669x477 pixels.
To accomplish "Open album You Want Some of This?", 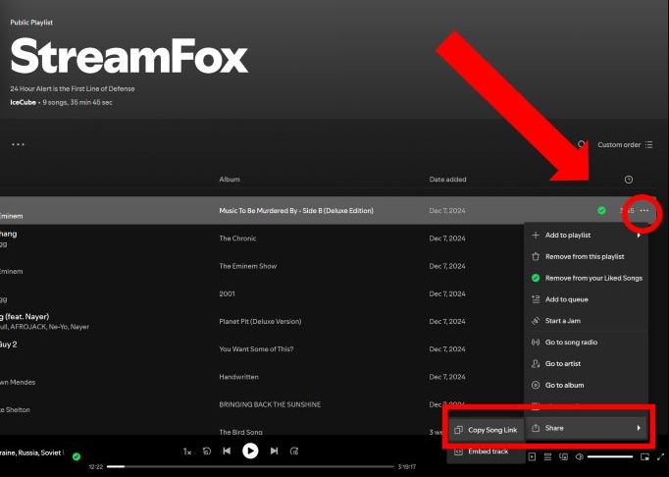I will tap(256, 348).
